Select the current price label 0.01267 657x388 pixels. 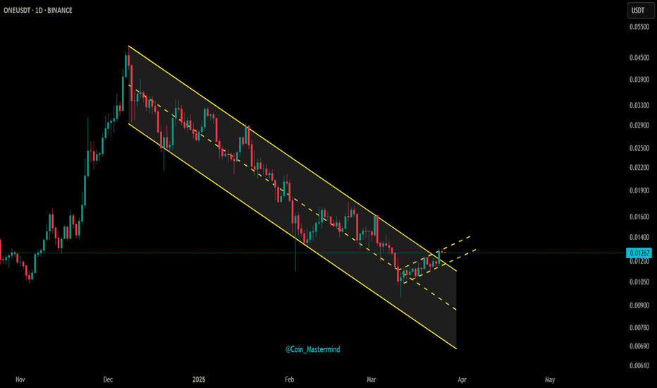(639, 253)
